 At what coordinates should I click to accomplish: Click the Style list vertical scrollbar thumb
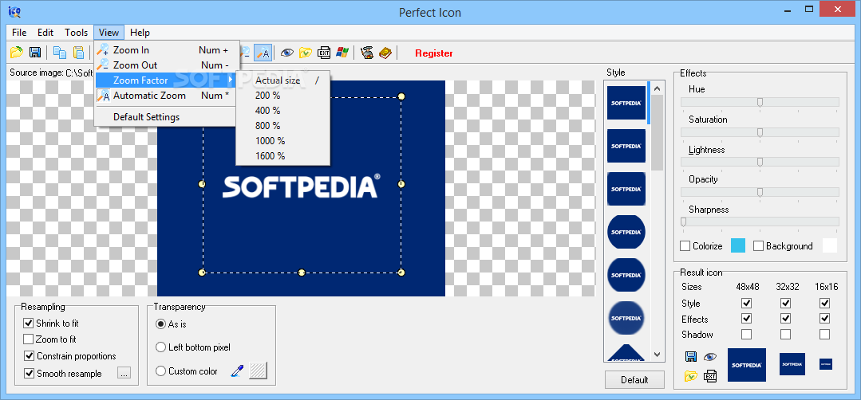(x=658, y=133)
